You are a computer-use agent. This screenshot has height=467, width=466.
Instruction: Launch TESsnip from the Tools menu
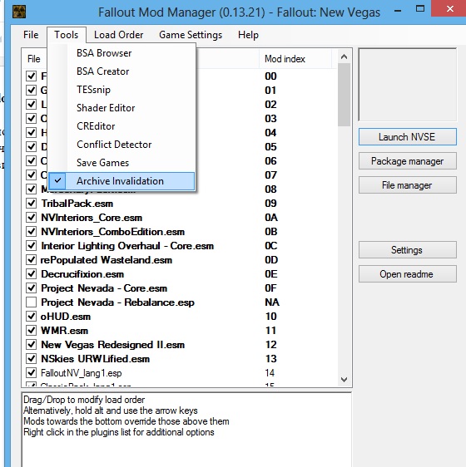click(121, 90)
